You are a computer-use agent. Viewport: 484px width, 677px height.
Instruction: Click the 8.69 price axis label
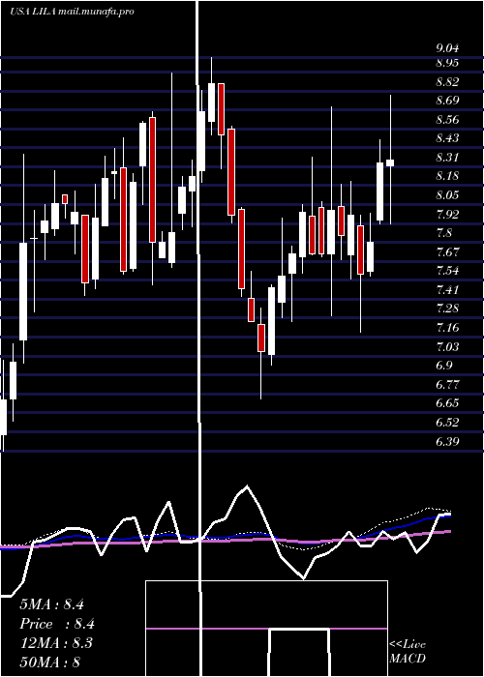click(x=447, y=101)
